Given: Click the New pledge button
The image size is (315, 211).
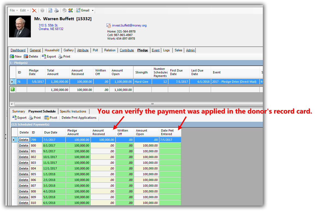Looking at the screenshot, I should pos(16,57).
